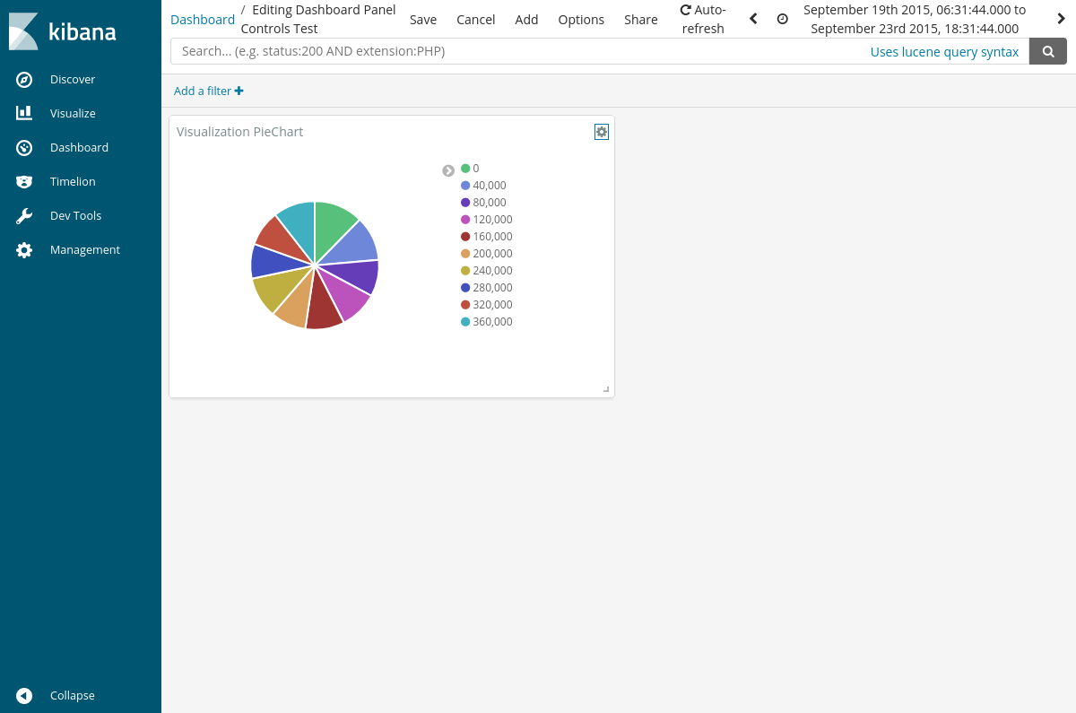Click legend color dot for 160,000
1076x713 pixels.
pos(465,237)
